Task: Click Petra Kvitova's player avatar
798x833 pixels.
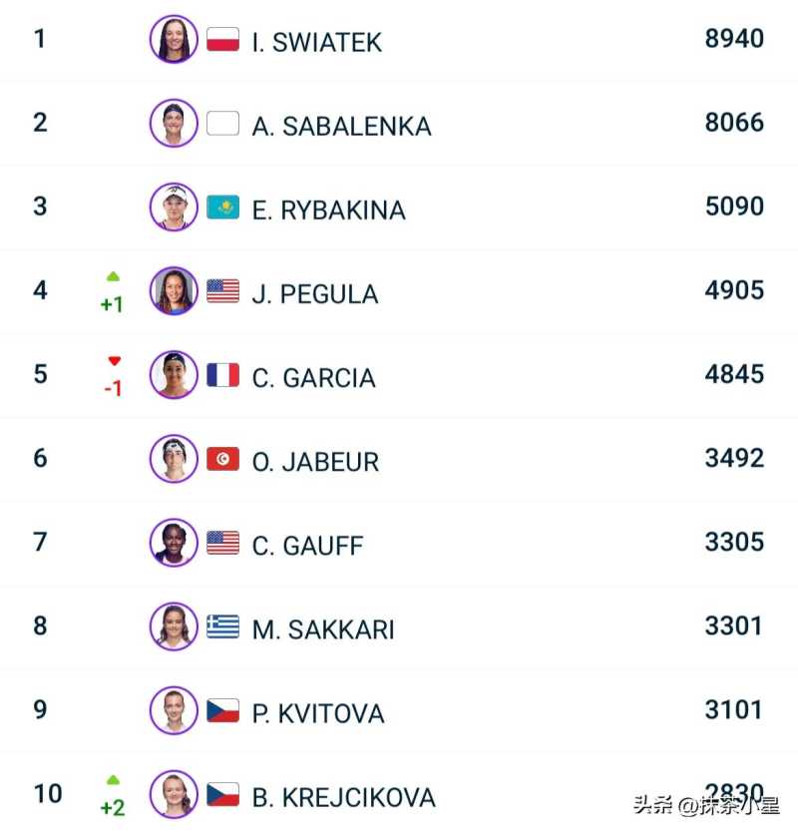Action: point(174,710)
